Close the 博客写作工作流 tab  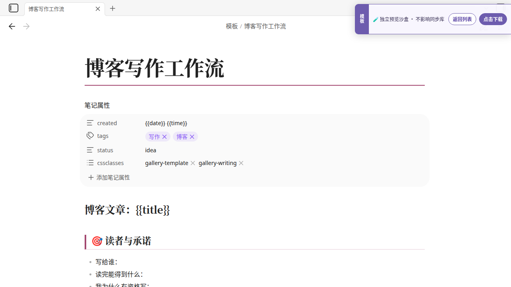pyautogui.click(x=98, y=9)
